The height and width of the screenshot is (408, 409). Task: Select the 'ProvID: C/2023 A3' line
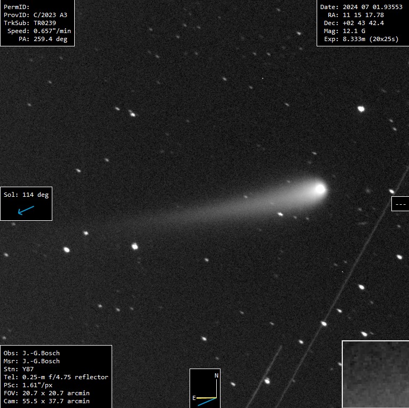[x=35, y=15]
